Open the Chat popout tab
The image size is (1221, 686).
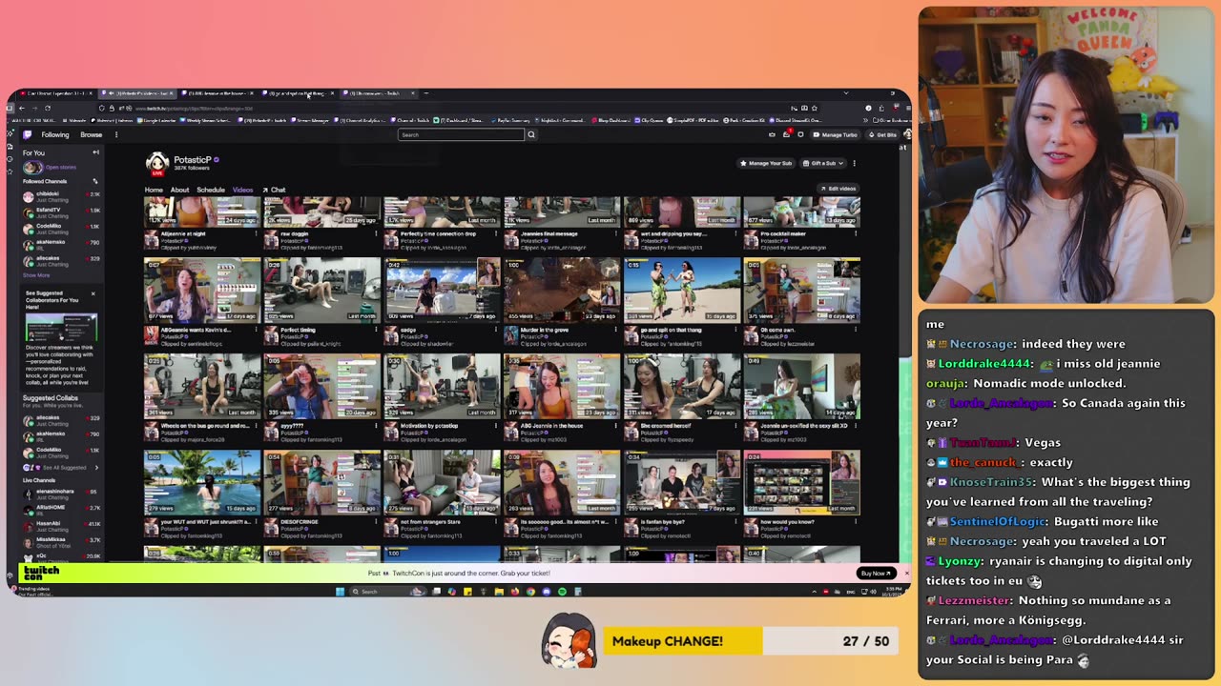point(275,190)
